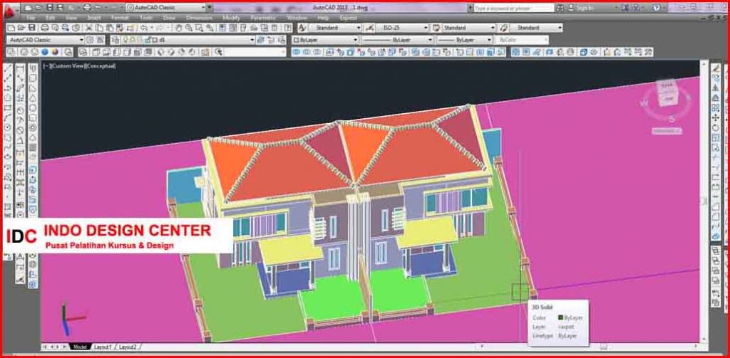Activate the Pan hand tool
Image resolution: width=730 pixels, height=358 pixels.
tap(179, 28)
